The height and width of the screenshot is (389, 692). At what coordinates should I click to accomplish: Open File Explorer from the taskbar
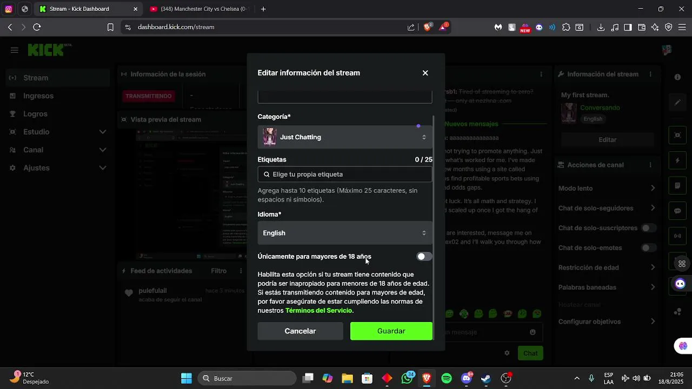347,378
